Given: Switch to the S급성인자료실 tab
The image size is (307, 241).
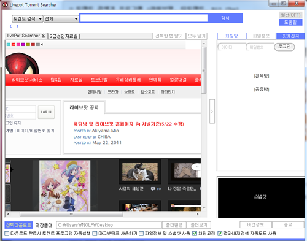Looking at the screenshot, I should pos(64,36).
